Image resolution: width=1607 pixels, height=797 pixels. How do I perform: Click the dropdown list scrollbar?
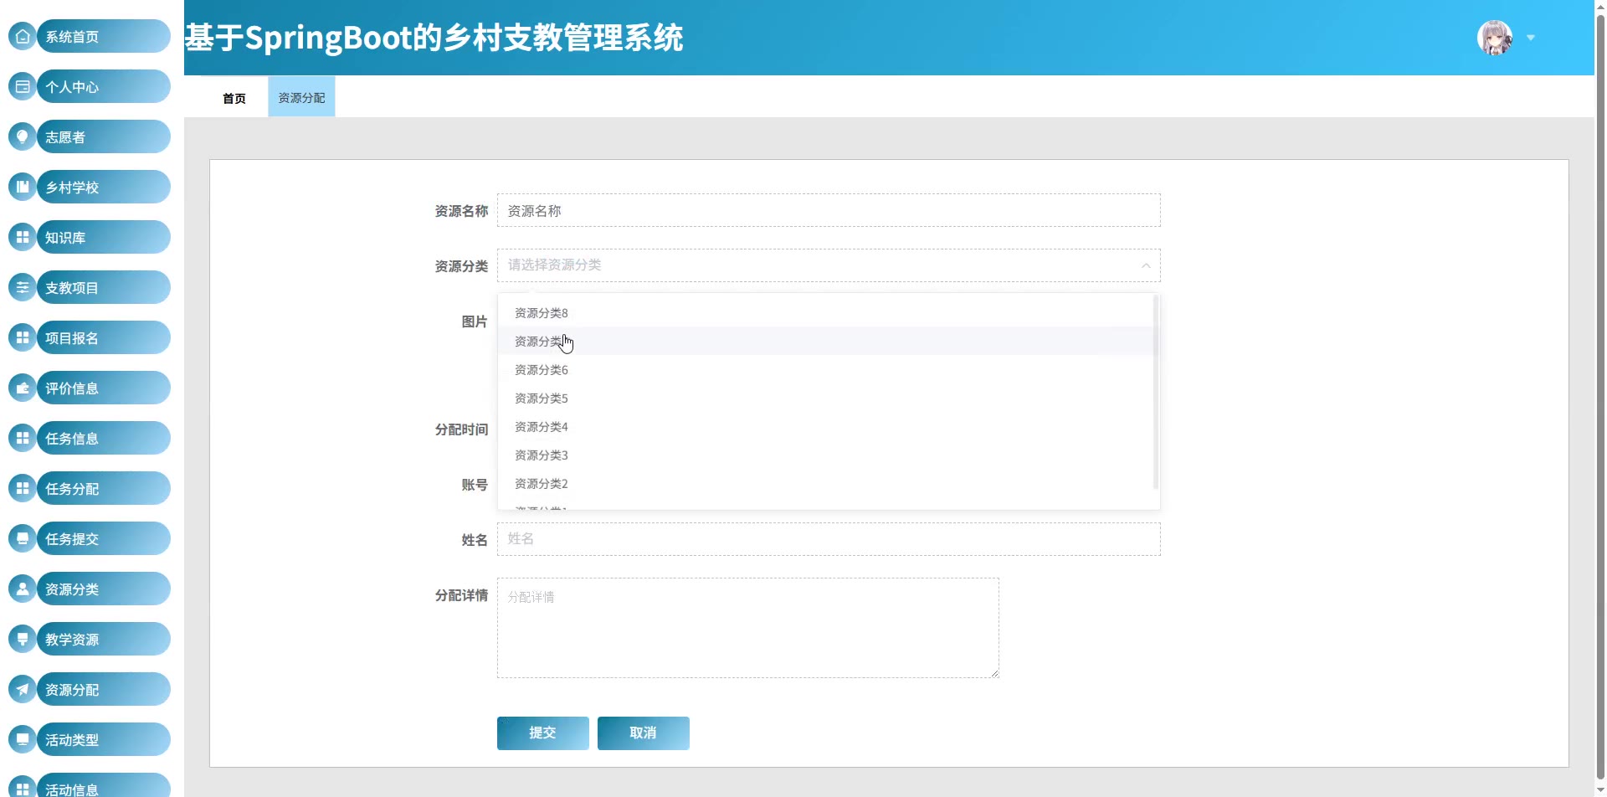coord(1155,392)
